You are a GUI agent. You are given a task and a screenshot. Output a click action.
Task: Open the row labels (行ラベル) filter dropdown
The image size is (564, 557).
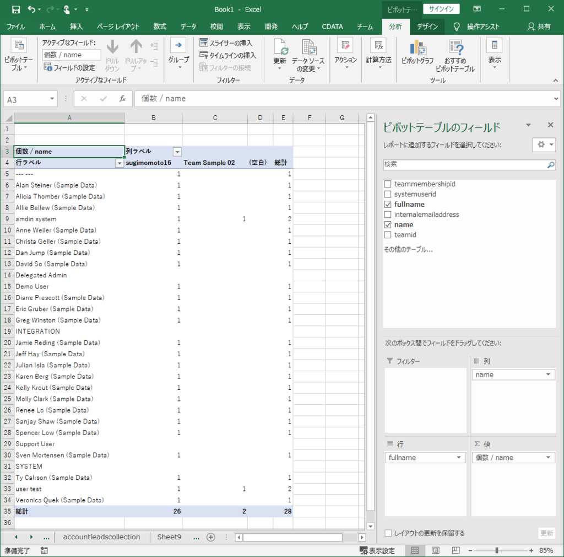pyautogui.click(x=120, y=163)
